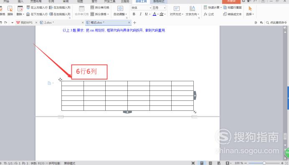
Task: Insert a row above (在上方插入行)
Action: (x=37, y=7)
